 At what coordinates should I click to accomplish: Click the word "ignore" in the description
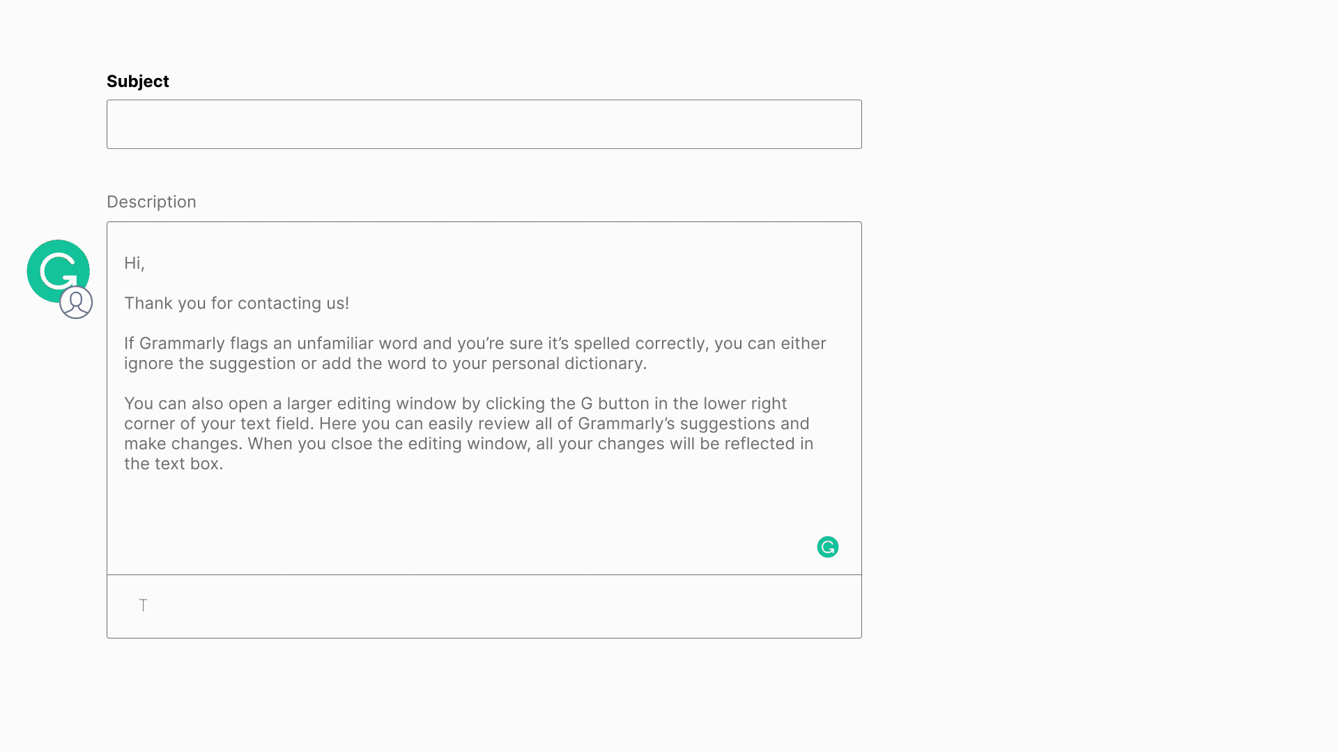tap(148, 364)
